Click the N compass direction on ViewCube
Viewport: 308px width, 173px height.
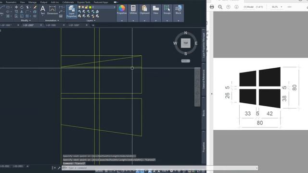186,33
